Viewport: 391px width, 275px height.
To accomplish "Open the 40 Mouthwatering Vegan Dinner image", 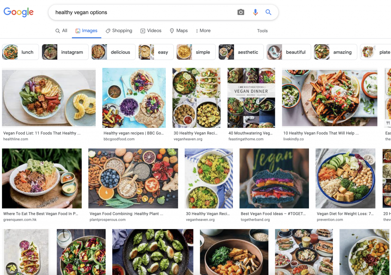I will 251,98.
